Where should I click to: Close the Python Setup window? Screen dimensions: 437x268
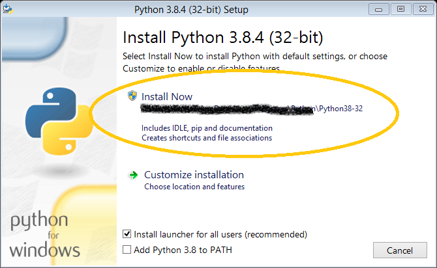point(423,9)
